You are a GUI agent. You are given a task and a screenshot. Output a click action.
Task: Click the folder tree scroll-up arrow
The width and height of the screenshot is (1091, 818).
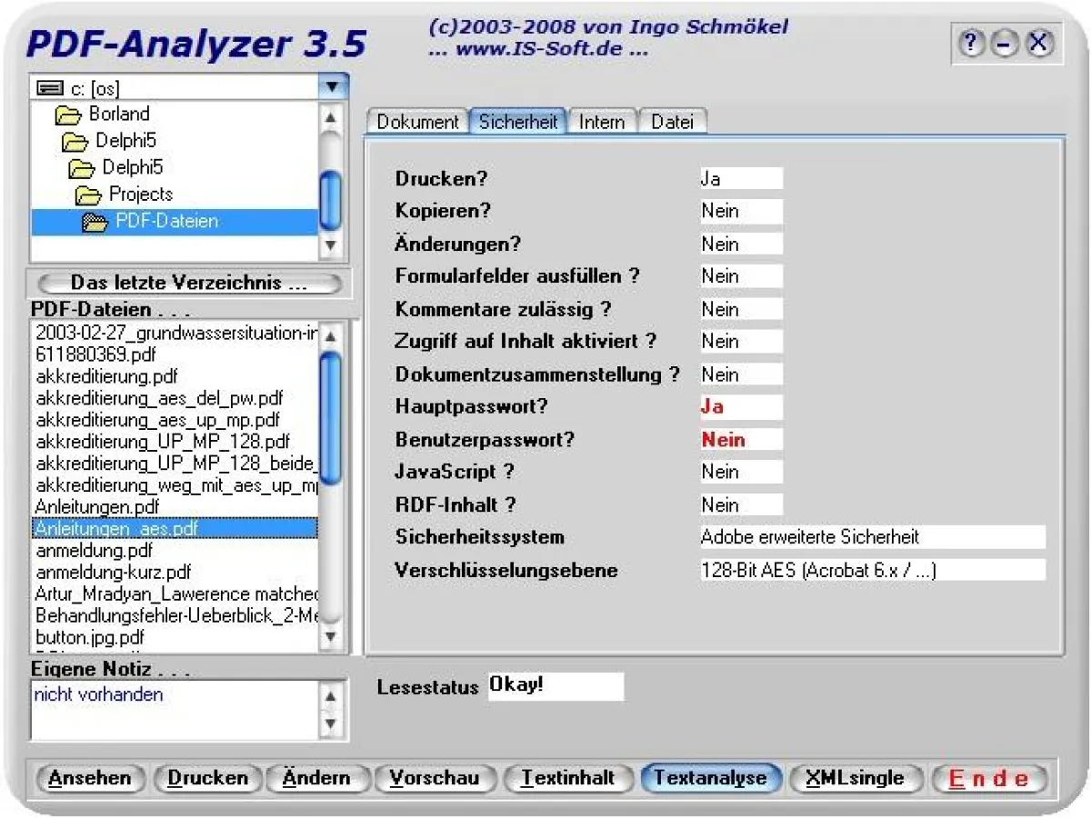tap(330, 117)
